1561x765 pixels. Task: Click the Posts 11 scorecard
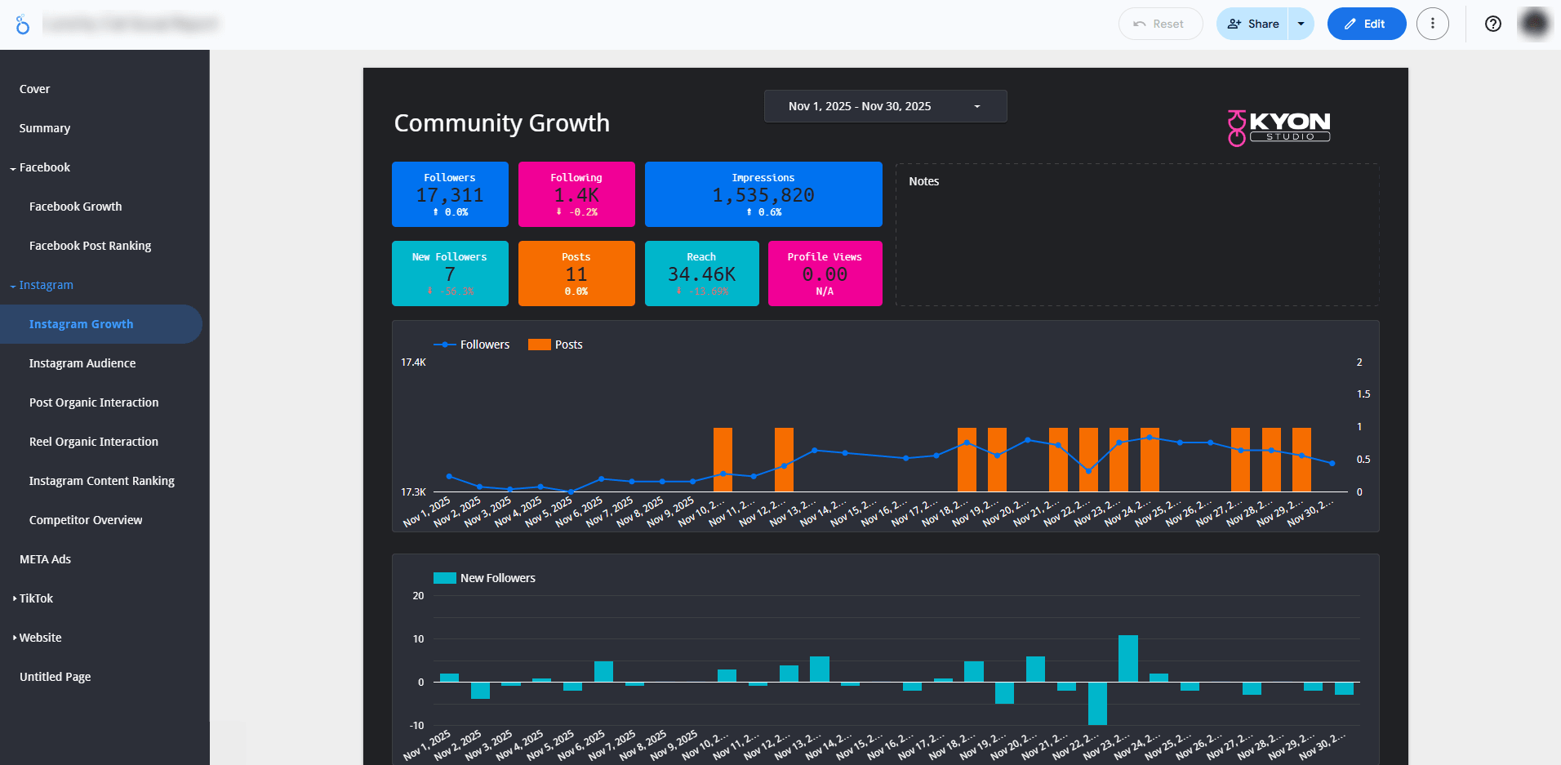coord(576,274)
